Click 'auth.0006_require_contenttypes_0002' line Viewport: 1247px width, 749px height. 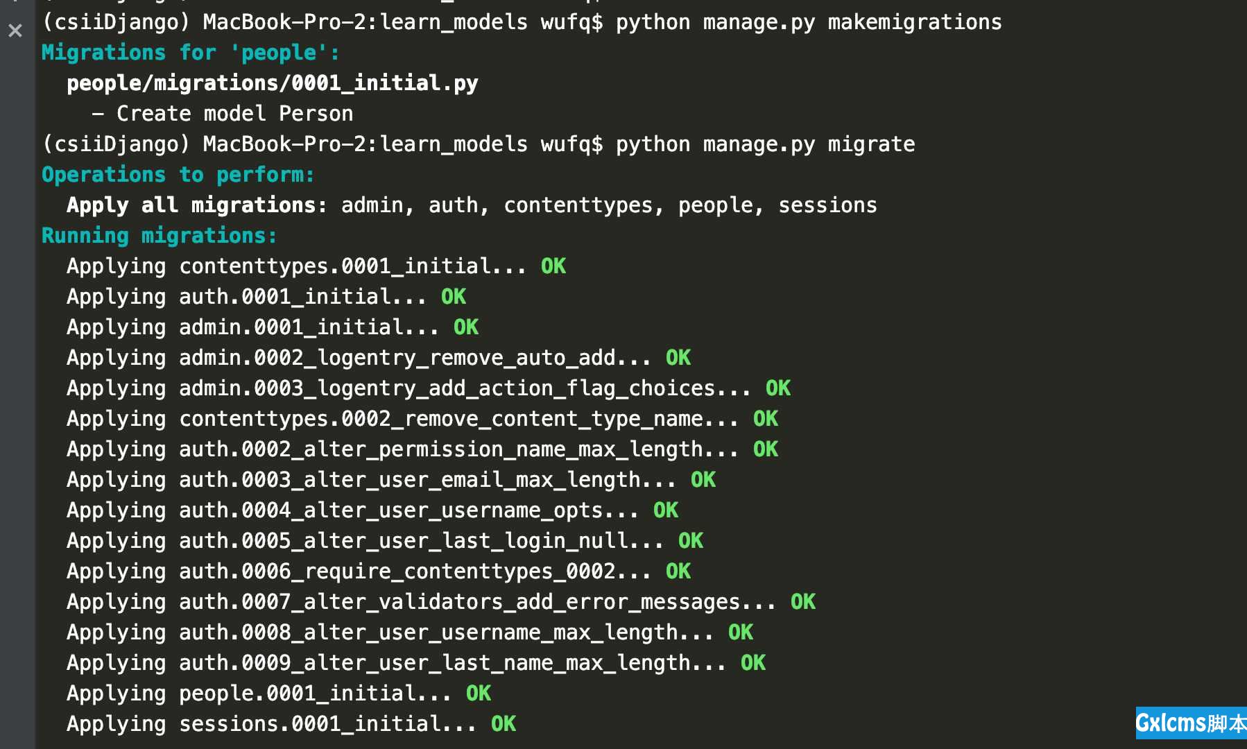click(x=379, y=571)
